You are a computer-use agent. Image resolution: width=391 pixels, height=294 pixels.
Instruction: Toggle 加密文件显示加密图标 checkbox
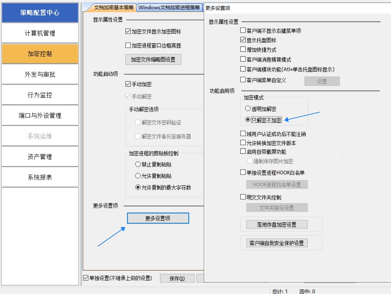[128, 32]
